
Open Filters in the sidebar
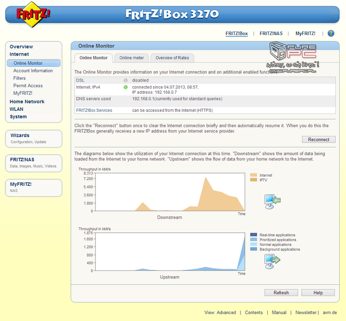click(x=19, y=78)
